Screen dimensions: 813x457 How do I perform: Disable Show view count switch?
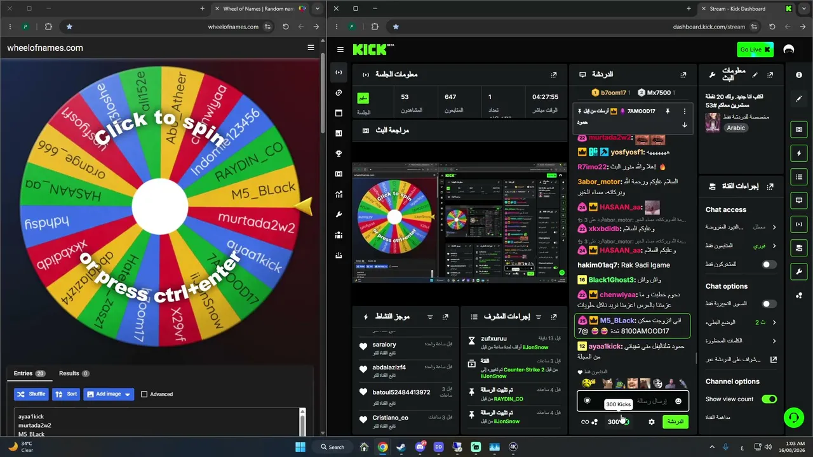(769, 399)
